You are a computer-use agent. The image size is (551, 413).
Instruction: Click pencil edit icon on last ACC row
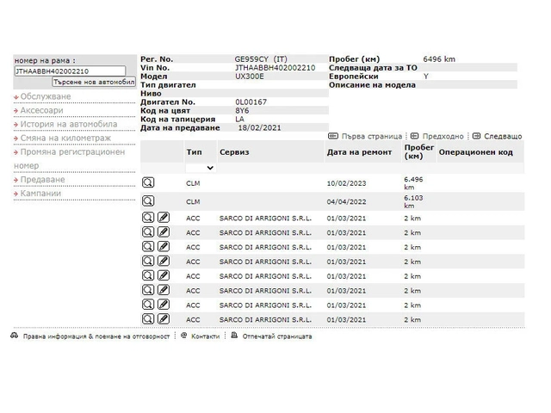(x=164, y=319)
